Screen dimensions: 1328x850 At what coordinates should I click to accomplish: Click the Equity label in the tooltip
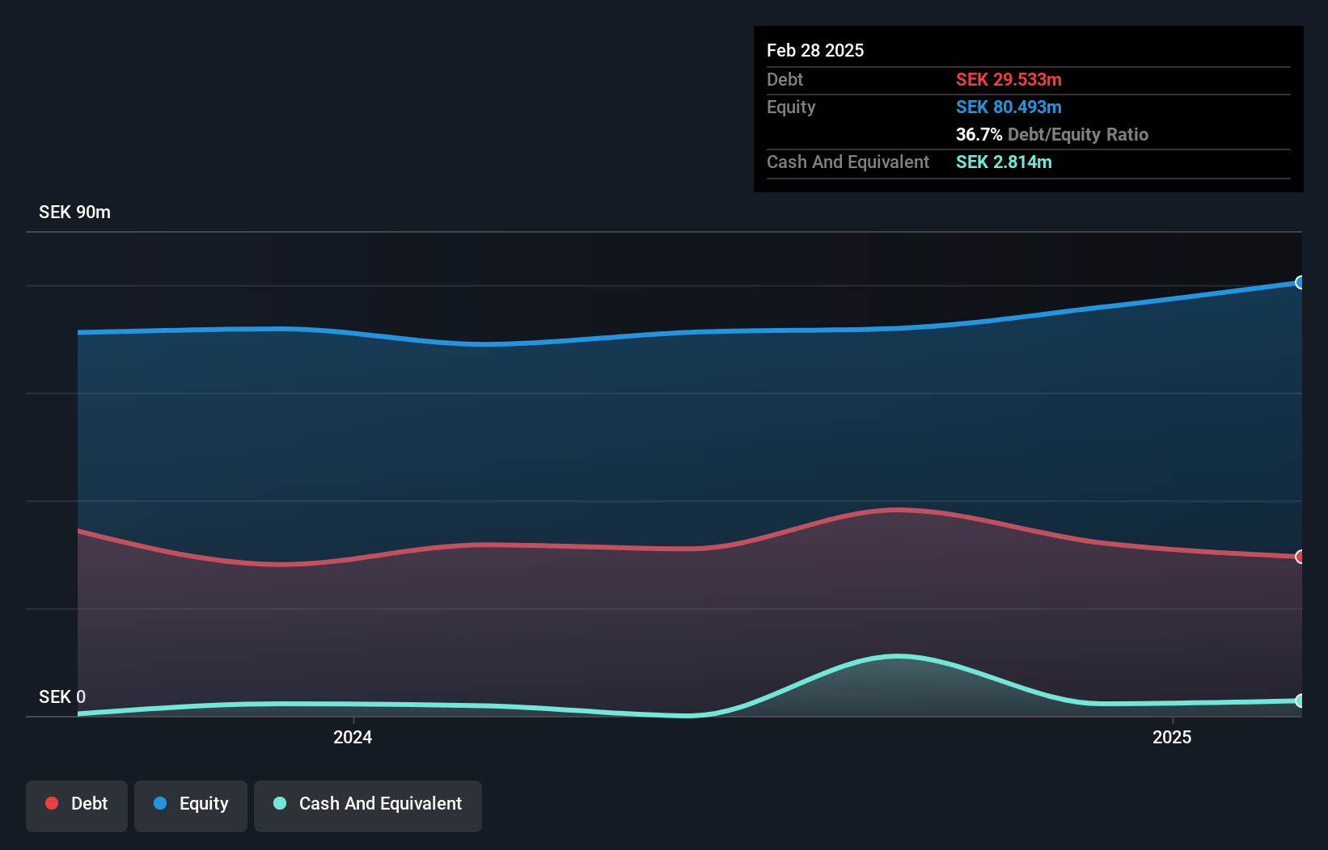click(791, 107)
